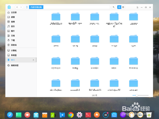This screenshot has height=119, width=159.
Task: Click the orange eject dock icon
Action: (x=97, y=115)
